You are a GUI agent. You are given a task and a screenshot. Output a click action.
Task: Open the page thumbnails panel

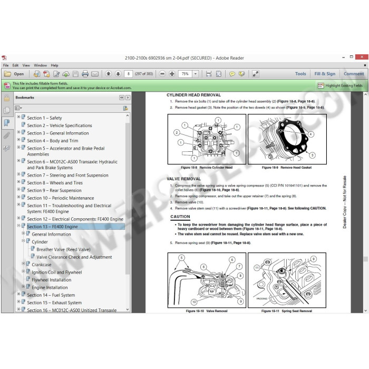[x=6, y=110]
